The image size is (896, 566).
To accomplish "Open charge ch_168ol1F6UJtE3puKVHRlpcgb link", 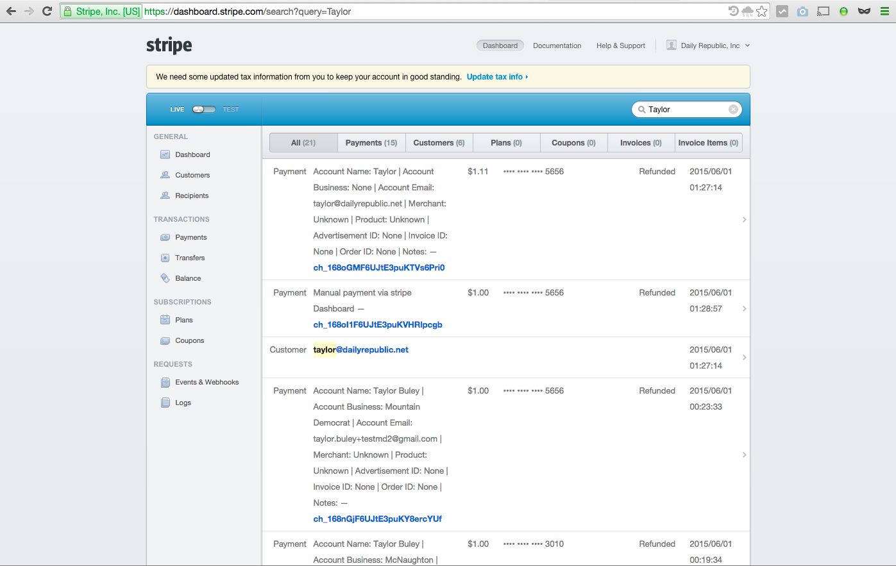I will pyautogui.click(x=378, y=325).
